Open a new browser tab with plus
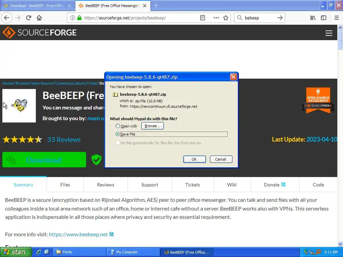This screenshot has width=343, height=257. coord(156,5)
